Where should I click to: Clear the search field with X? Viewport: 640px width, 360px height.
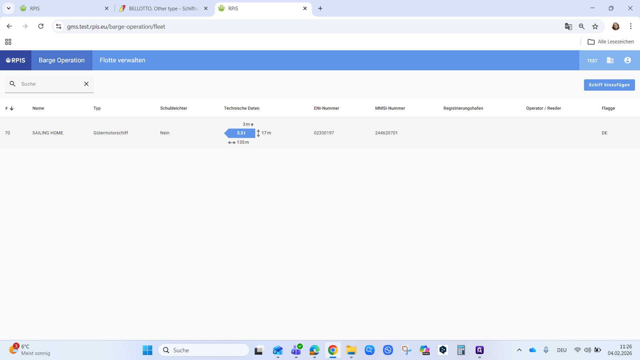(x=86, y=84)
